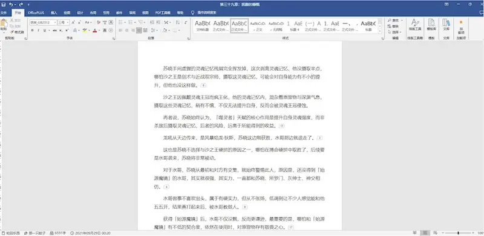Increase font size with the grow font icon
Viewport: 484px width, 236px height.
point(73,22)
